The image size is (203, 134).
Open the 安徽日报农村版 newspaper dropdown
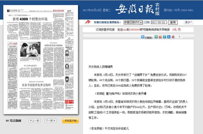point(133,22)
